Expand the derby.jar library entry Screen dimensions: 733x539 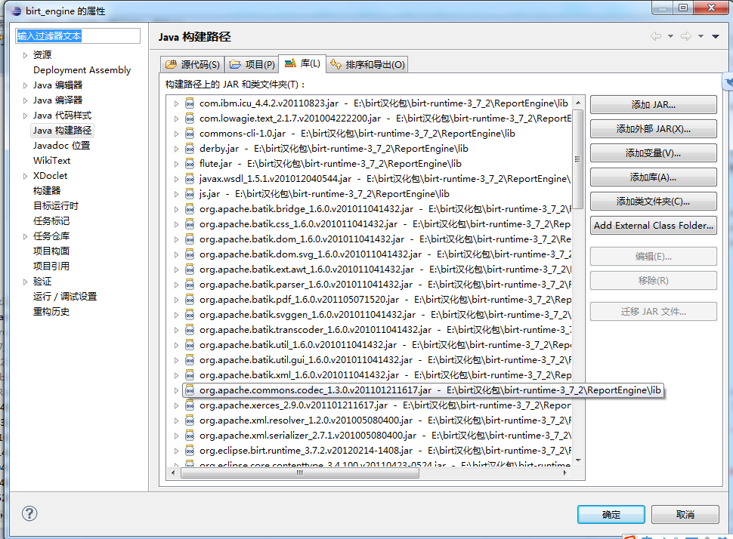tap(176, 149)
